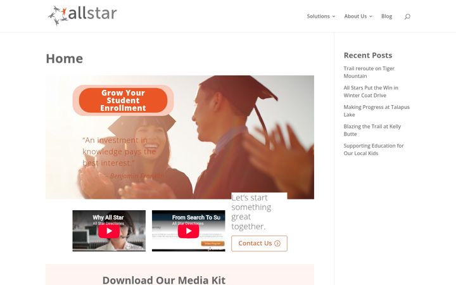Click the Home page heading
Screen dimensions: 456x285
click(x=64, y=58)
